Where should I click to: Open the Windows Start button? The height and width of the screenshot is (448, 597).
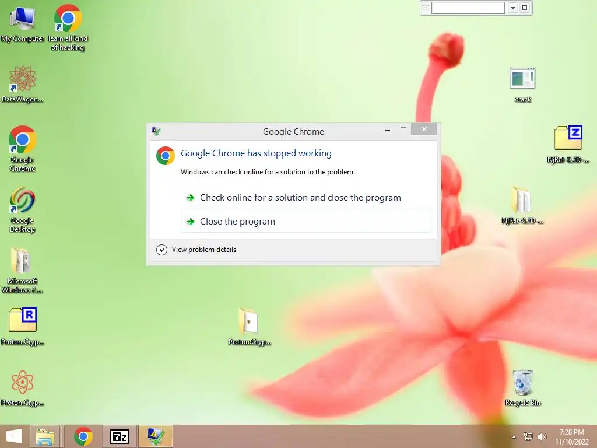pos(14,436)
